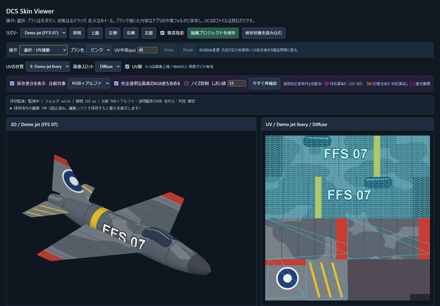
Task: Click the dashed 差分範囲 legend swatch
Action: [x=412, y=84]
